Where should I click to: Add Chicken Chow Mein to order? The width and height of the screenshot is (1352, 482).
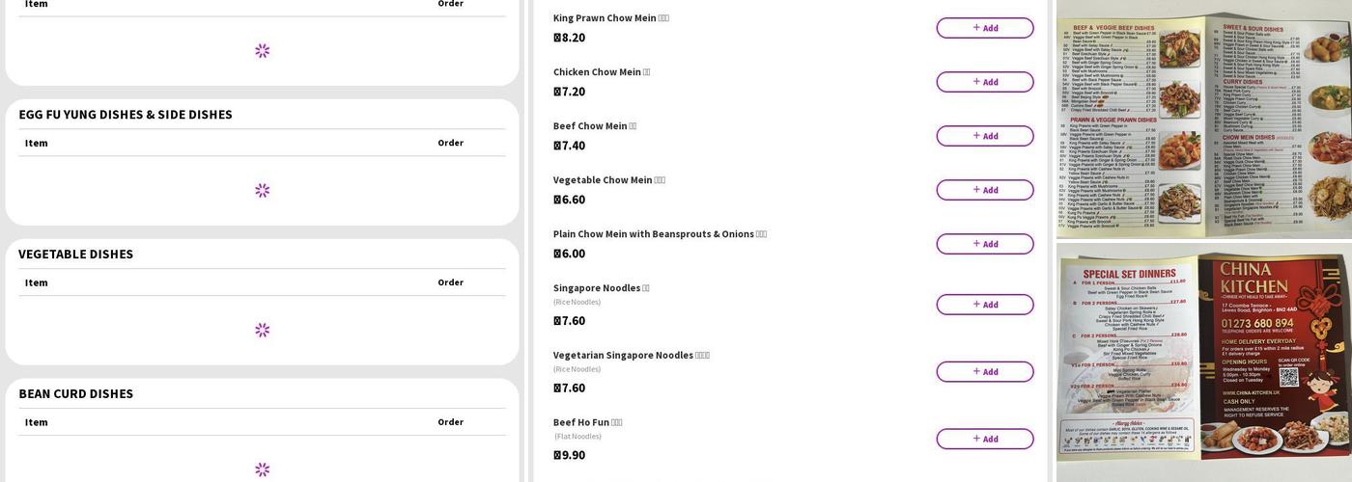[984, 82]
